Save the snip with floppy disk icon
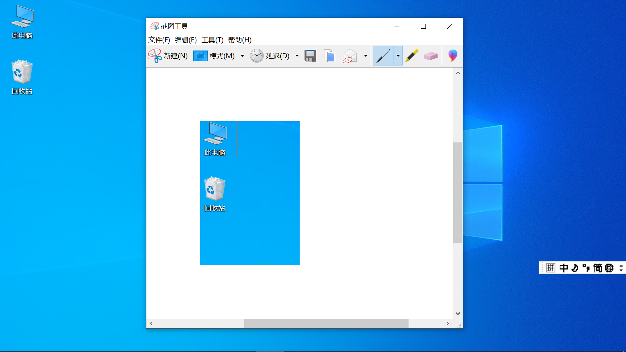This screenshot has width=626, height=352. click(x=310, y=56)
